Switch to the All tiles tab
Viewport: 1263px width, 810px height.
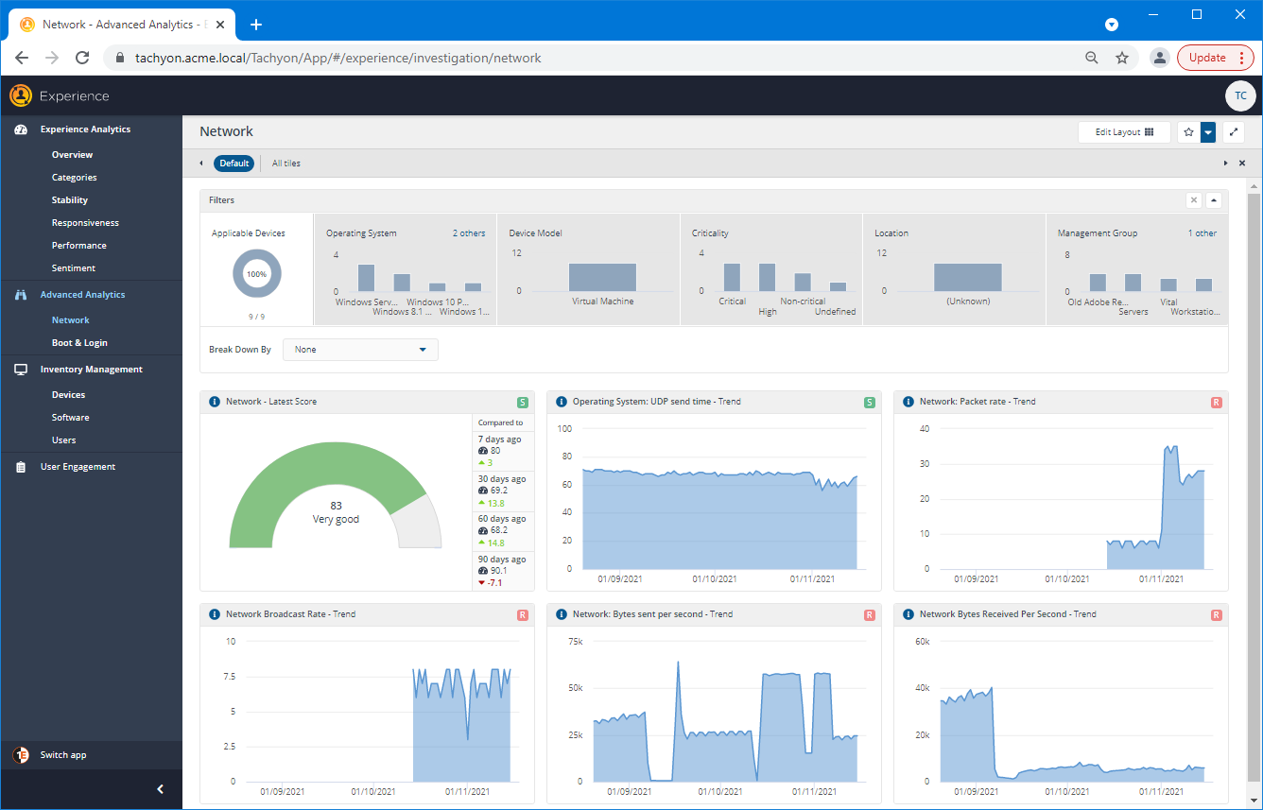pos(286,164)
